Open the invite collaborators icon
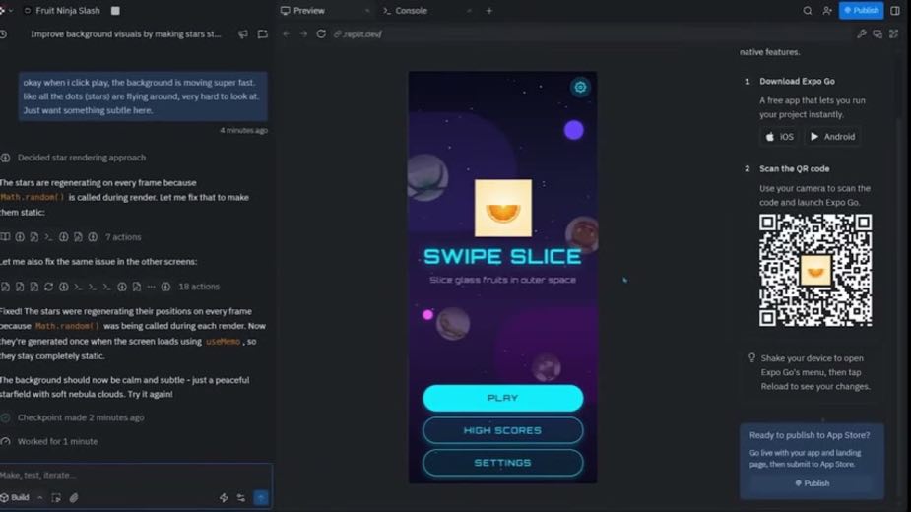911x512 pixels. pos(827,11)
